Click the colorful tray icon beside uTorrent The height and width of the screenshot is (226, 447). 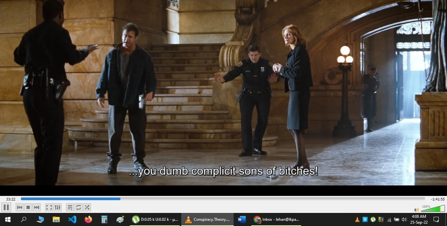click(381, 219)
